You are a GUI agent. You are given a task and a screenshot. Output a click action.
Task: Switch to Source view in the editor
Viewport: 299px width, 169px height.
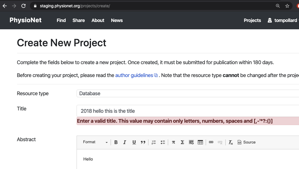[246, 142]
